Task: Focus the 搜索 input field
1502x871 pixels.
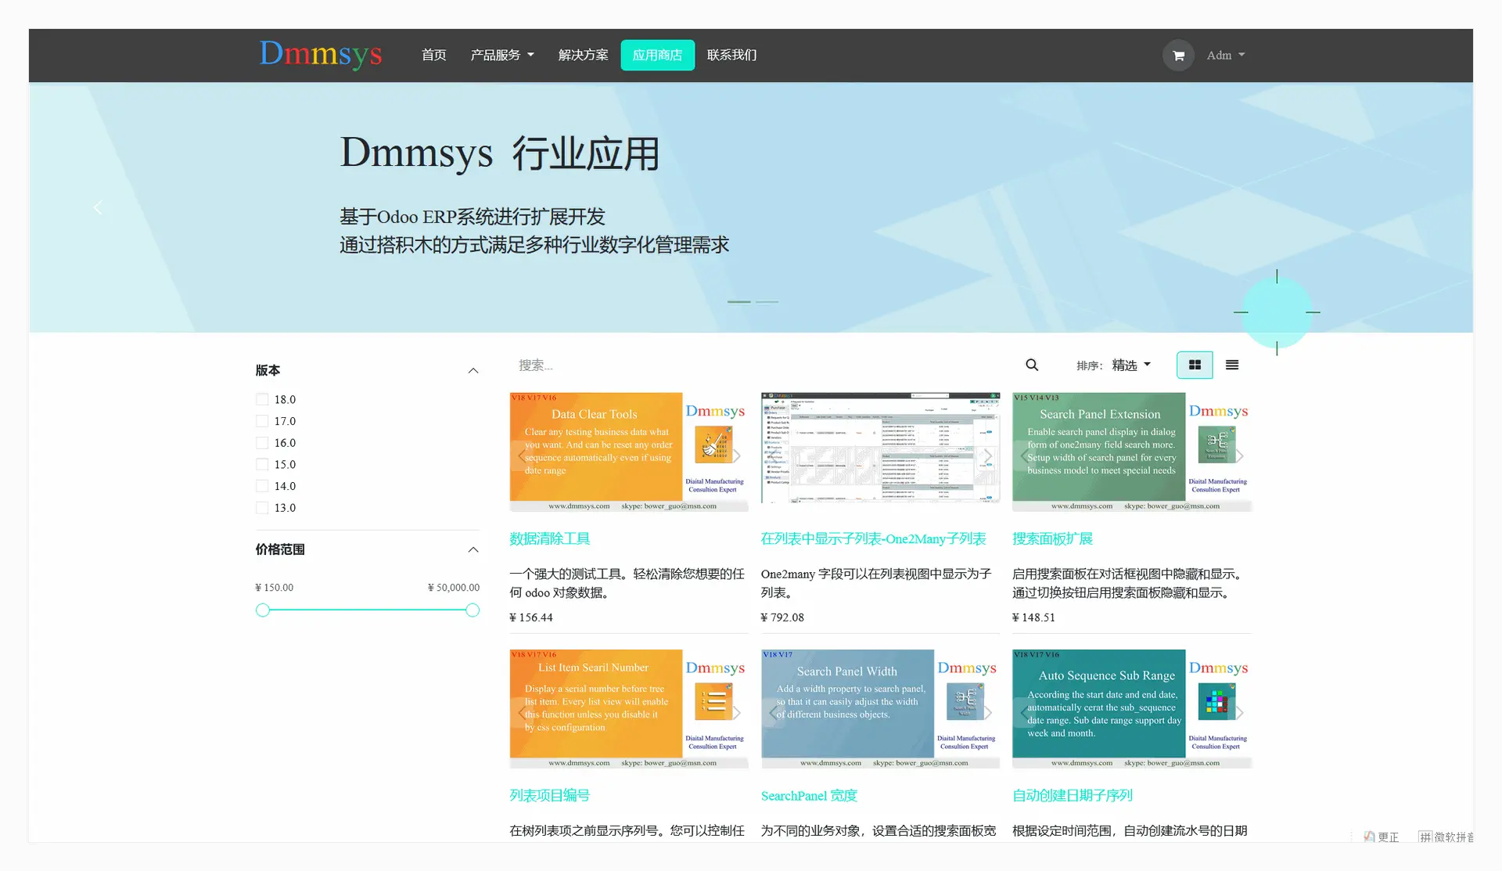Action: (763, 365)
